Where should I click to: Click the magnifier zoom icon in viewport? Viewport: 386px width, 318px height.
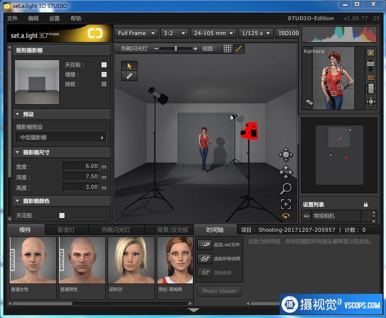pos(286,189)
